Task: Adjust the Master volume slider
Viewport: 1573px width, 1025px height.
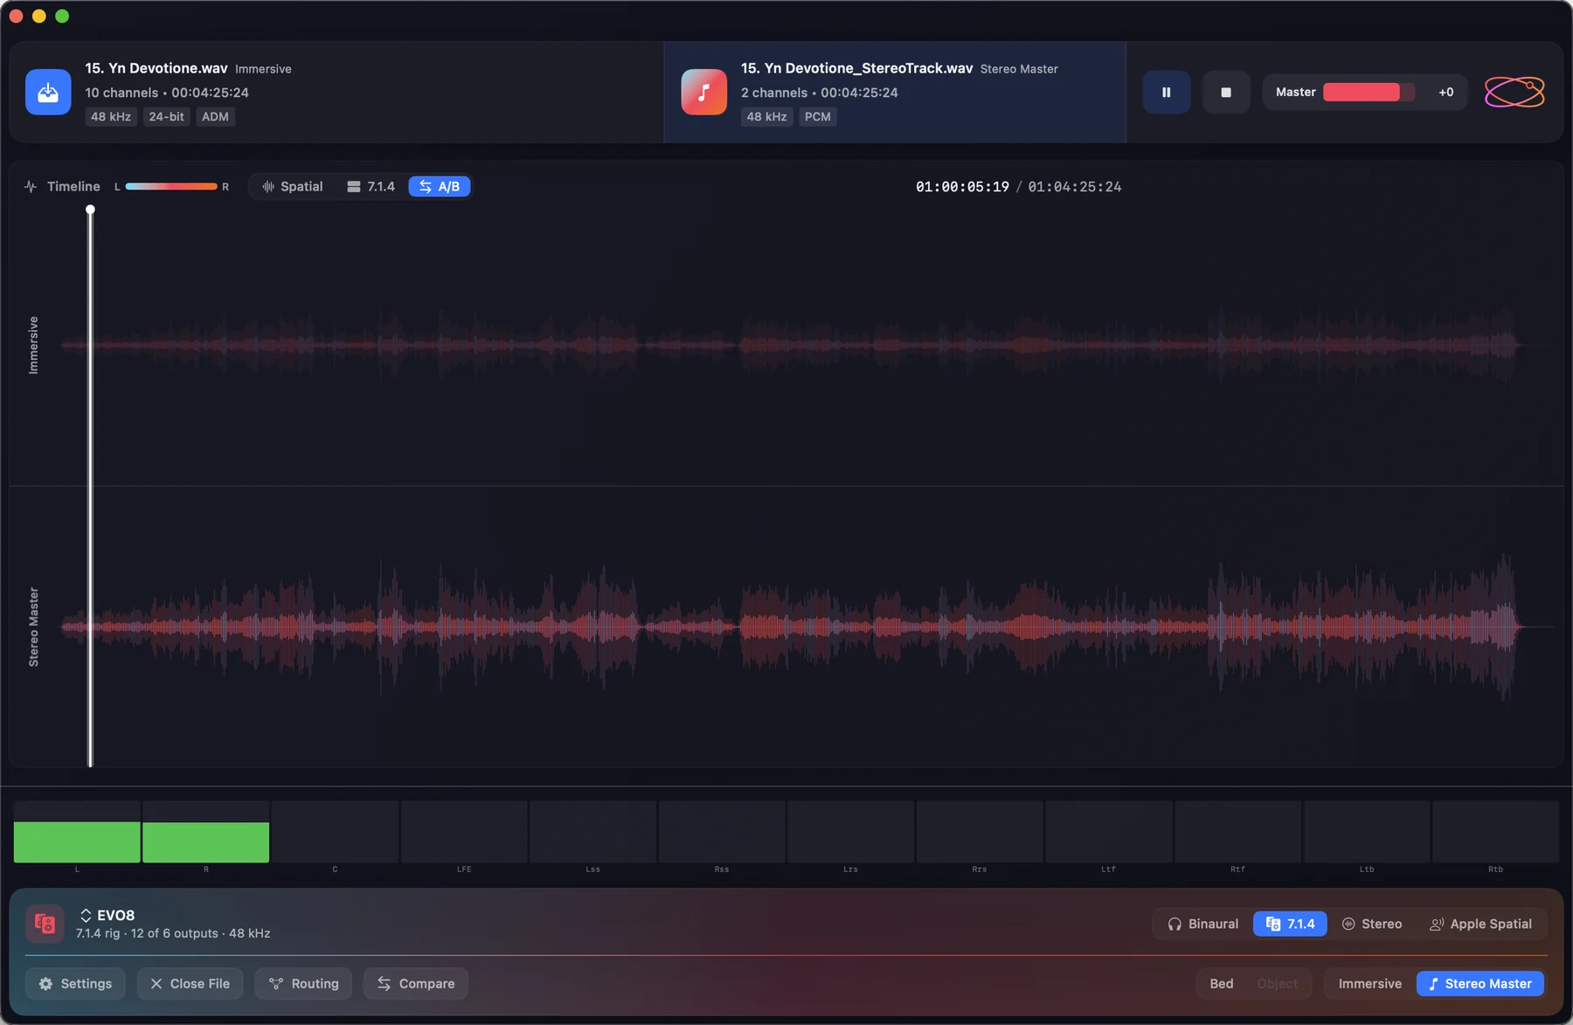Action: [1368, 92]
